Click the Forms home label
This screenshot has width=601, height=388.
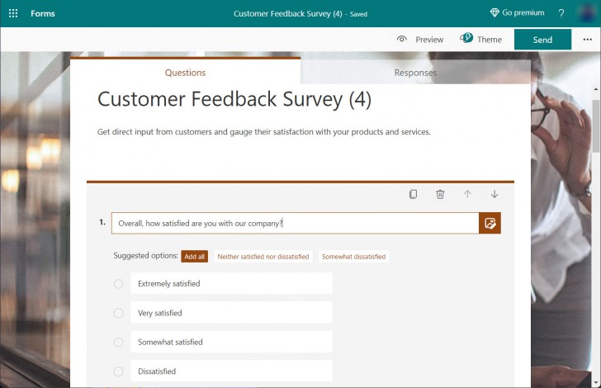tap(43, 13)
